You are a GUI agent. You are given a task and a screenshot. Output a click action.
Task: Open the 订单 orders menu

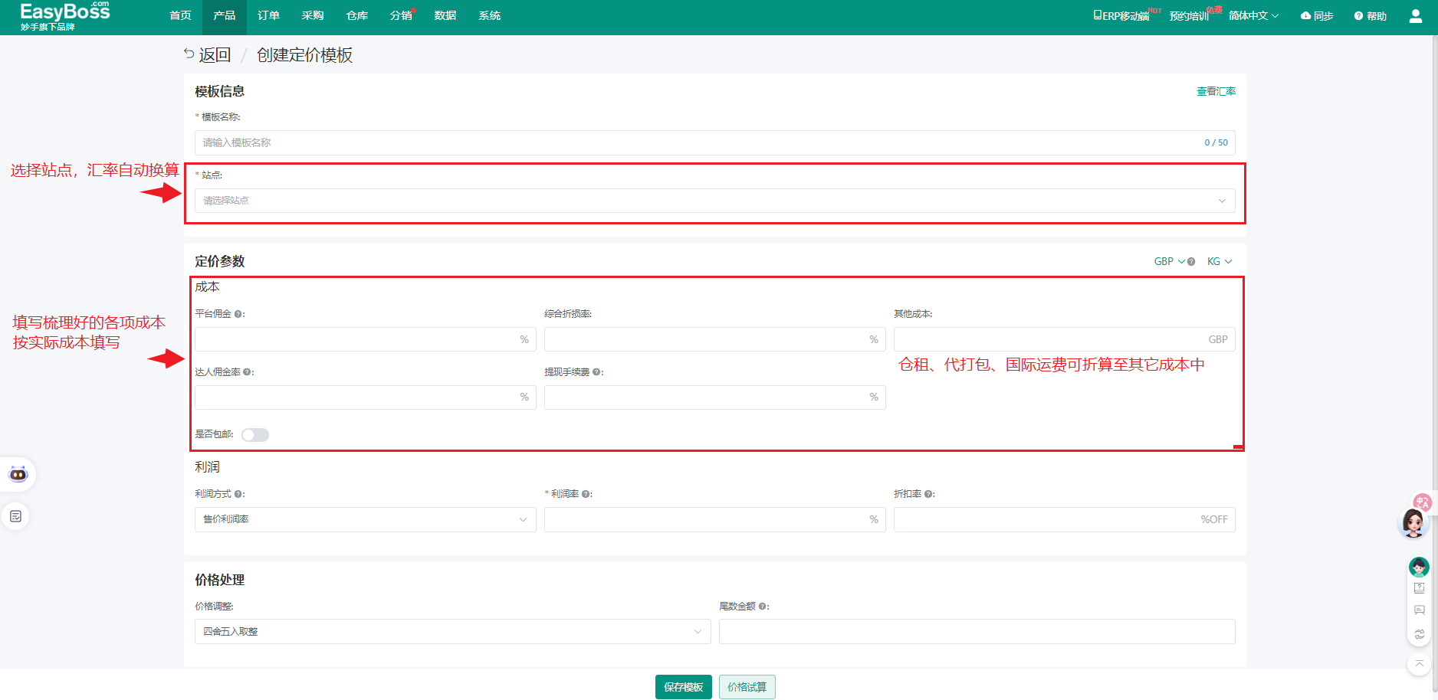pyautogui.click(x=268, y=16)
